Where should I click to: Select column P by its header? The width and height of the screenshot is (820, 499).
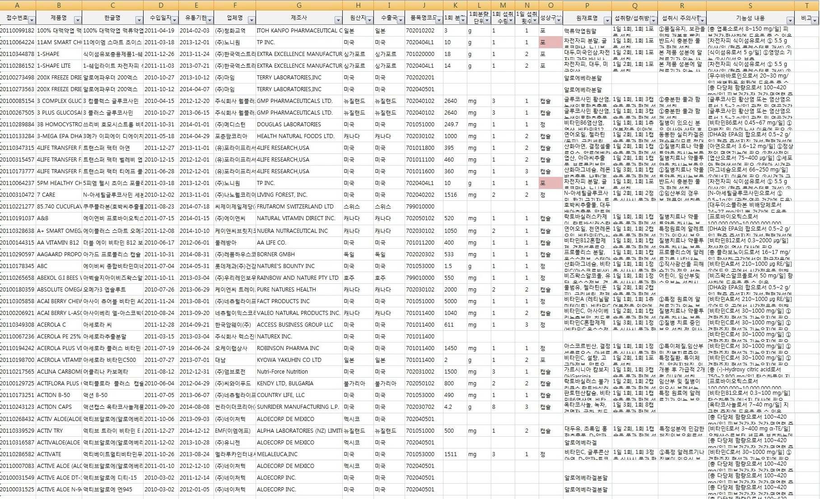click(x=587, y=5)
